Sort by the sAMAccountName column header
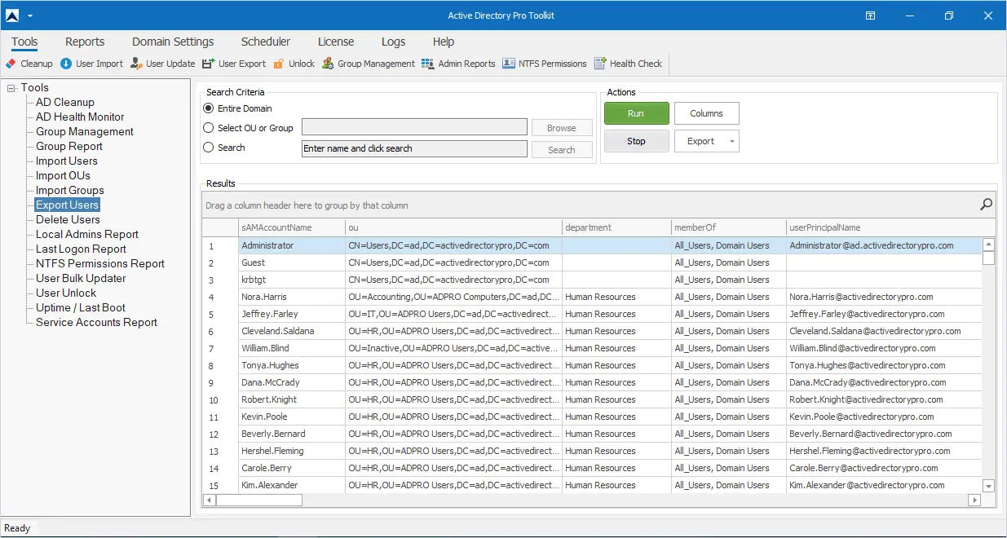This screenshot has height=538, width=1007. click(291, 227)
